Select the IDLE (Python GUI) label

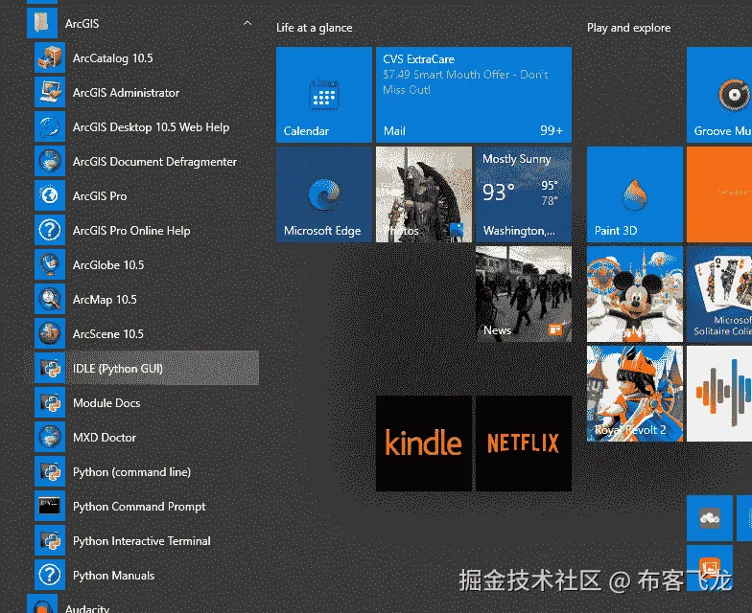click(x=117, y=369)
